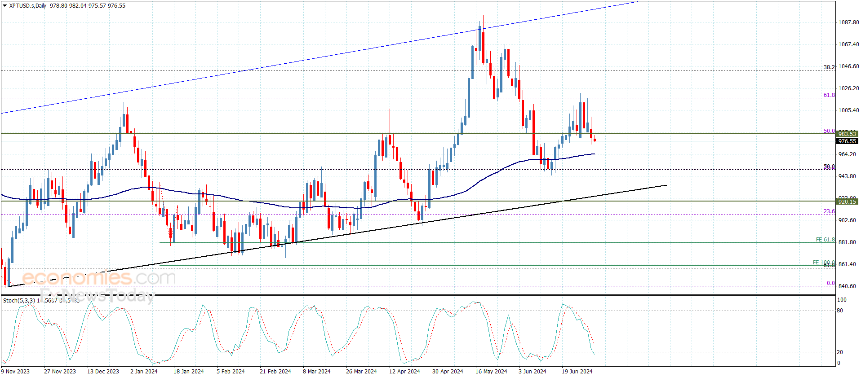Click the 20 level on Stochastic scale
This screenshot has width=861, height=377.
840,352
